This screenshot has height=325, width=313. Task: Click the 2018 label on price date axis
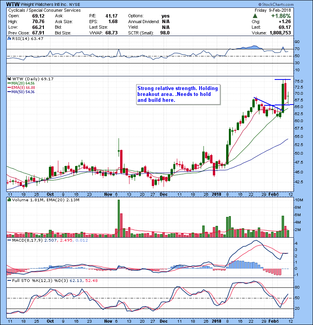(x=216, y=195)
